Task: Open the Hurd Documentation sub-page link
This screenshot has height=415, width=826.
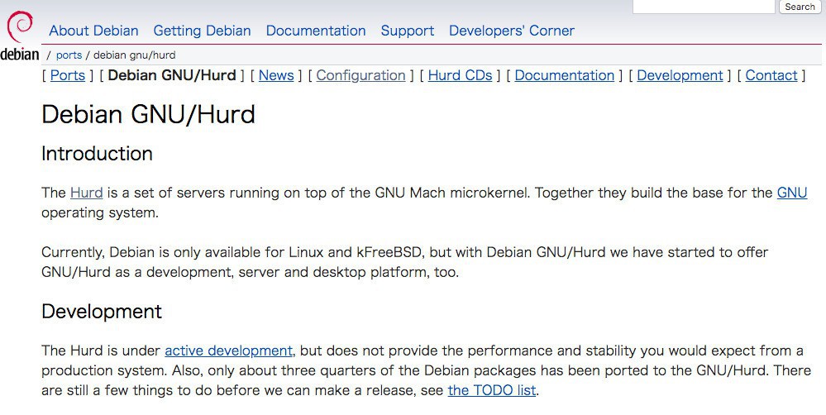Action: point(565,75)
